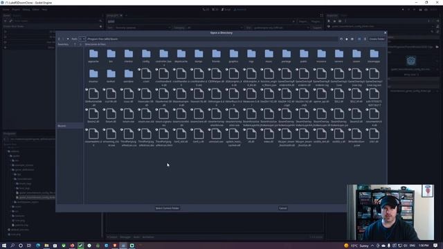Go to parent folder with up arrow
The image size is (443, 249).
click(68, 39)
